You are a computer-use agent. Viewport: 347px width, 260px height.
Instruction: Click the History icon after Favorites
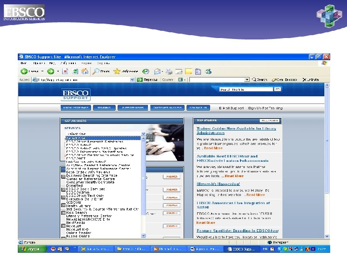146,71
